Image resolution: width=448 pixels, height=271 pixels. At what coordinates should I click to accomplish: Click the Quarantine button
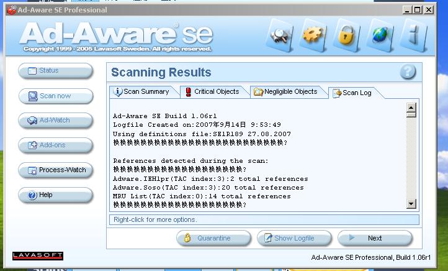click(213, 238)
